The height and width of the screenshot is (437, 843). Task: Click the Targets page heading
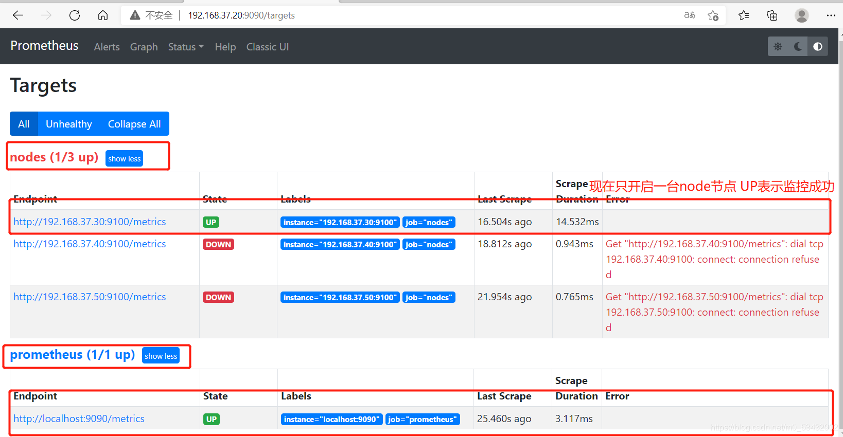43,85
